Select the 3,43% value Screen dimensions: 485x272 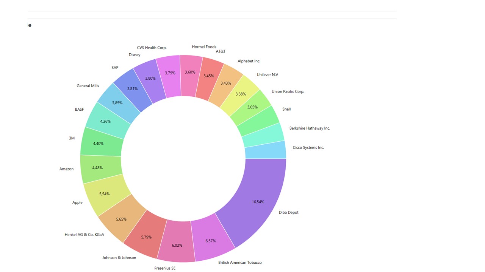226,83
